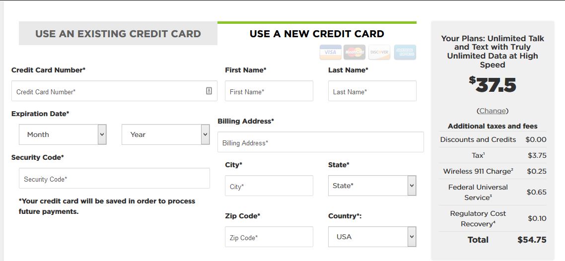Click the American Express logo

405,52
